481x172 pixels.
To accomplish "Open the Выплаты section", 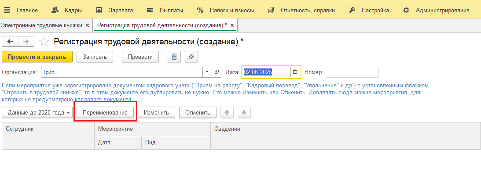I will (x=171, y=11).
